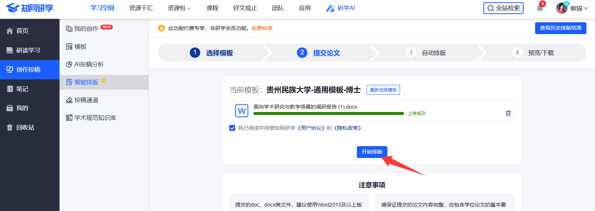Click 重新选择模板 button
This screenshot has height=211, width=595.
(383, 90)
